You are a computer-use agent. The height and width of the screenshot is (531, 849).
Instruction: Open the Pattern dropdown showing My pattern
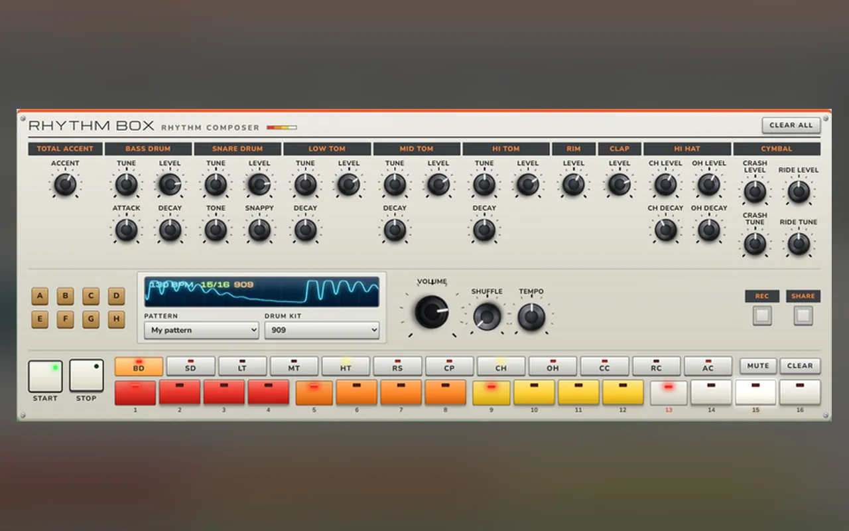[202, 330]
